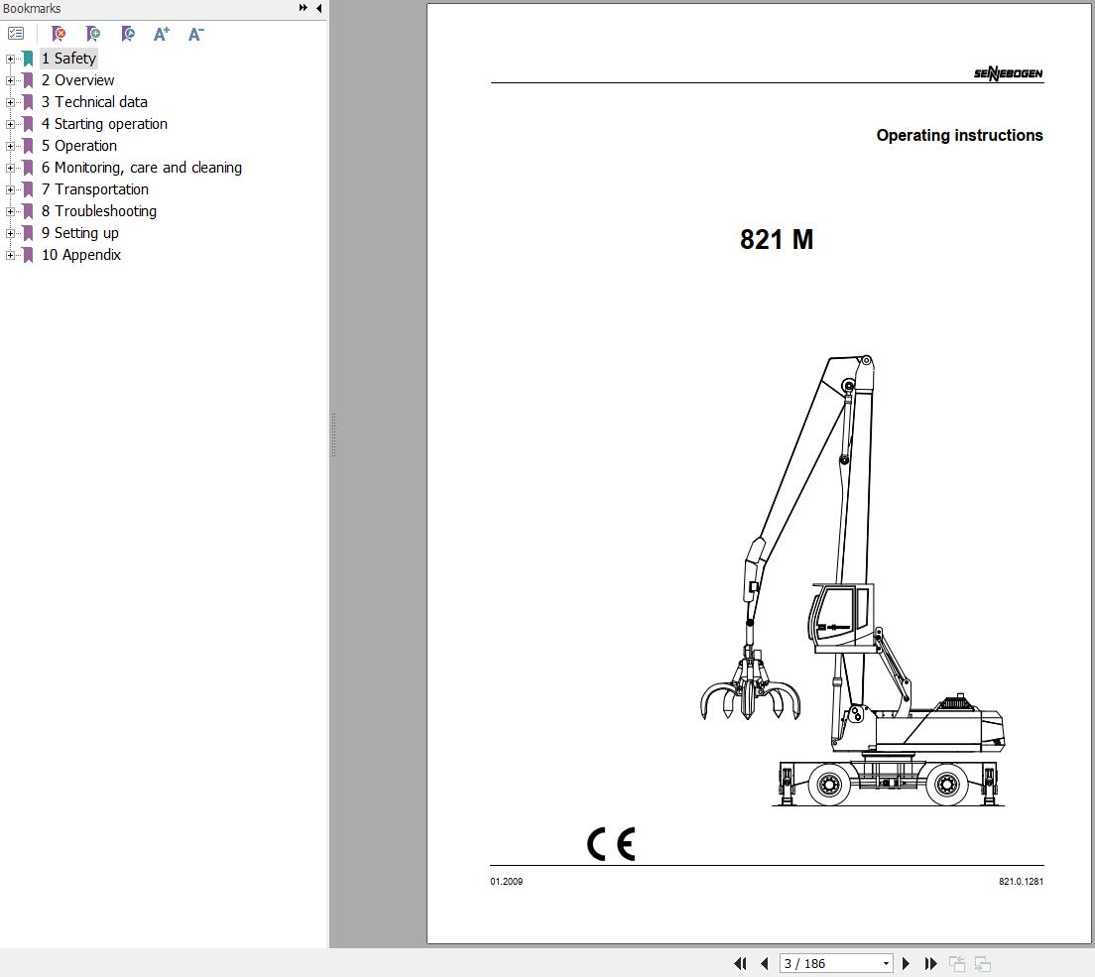The image size is (1095, 977).
Task: Open the 8 Troubleshooting bookmark
Action: (98, 211)
